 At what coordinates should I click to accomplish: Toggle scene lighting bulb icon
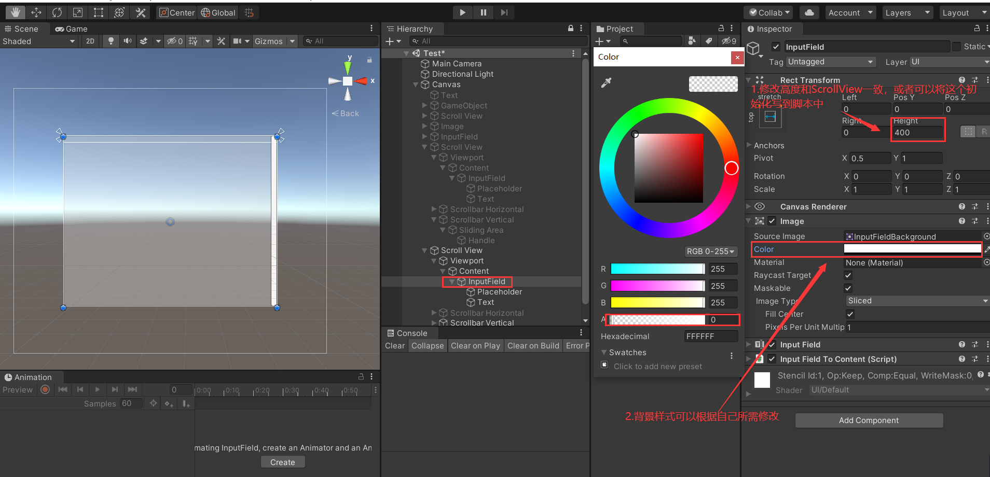coord(111,41)
